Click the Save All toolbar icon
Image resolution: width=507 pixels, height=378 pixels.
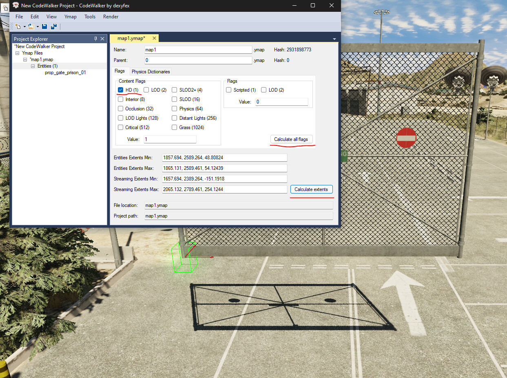[53, 26]
